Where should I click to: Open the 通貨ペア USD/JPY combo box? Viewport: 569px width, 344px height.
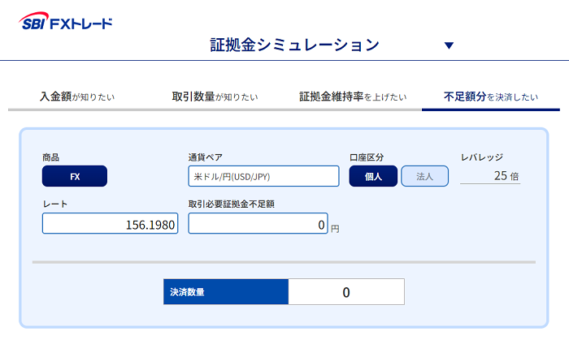(264, 176)
